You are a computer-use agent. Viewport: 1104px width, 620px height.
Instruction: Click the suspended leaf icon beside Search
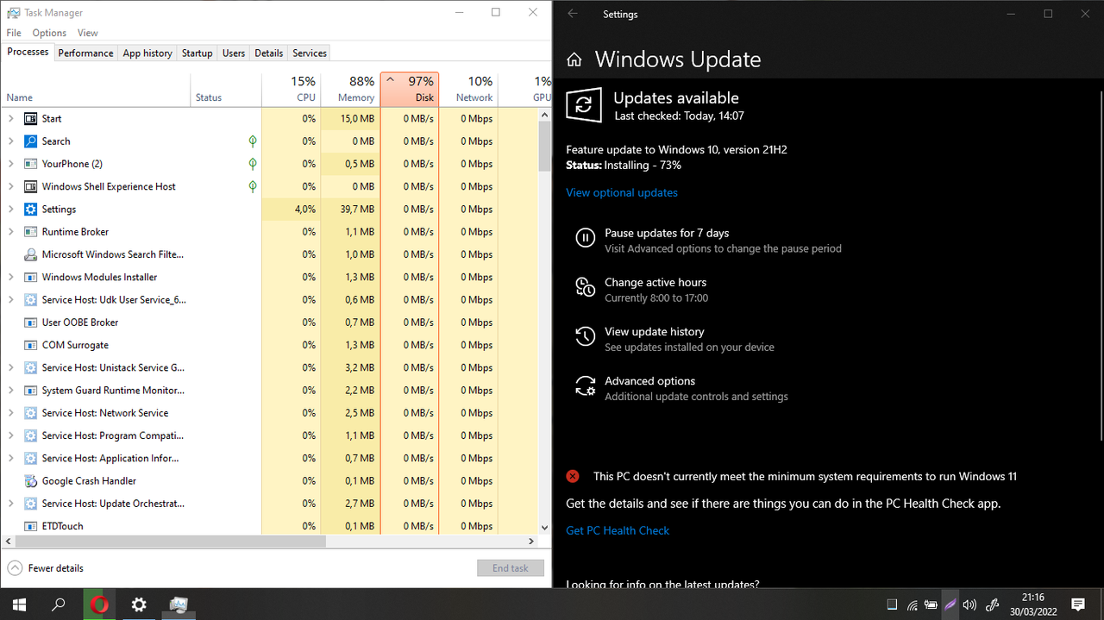(x=253, y=141)
